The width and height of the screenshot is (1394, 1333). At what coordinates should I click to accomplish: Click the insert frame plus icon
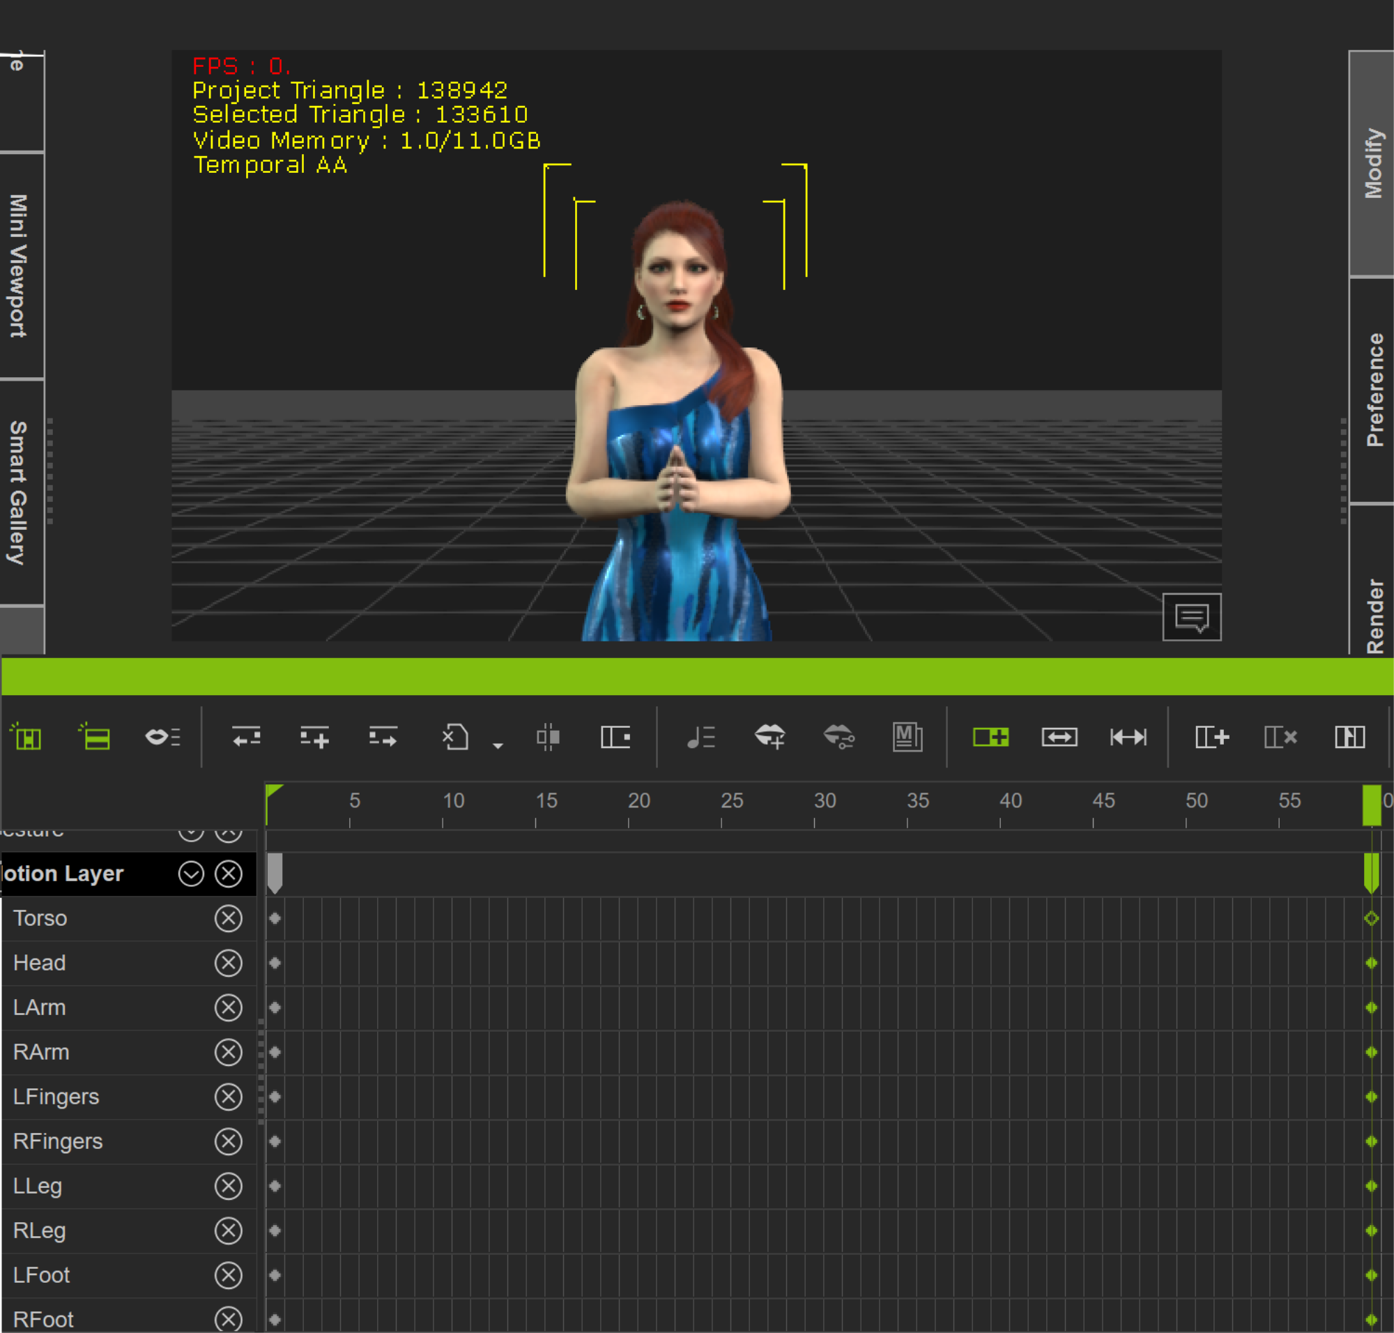point(1211,737)
